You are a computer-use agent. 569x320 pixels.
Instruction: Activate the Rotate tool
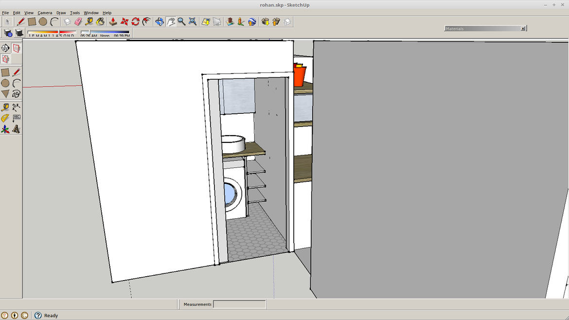[135, 21]
